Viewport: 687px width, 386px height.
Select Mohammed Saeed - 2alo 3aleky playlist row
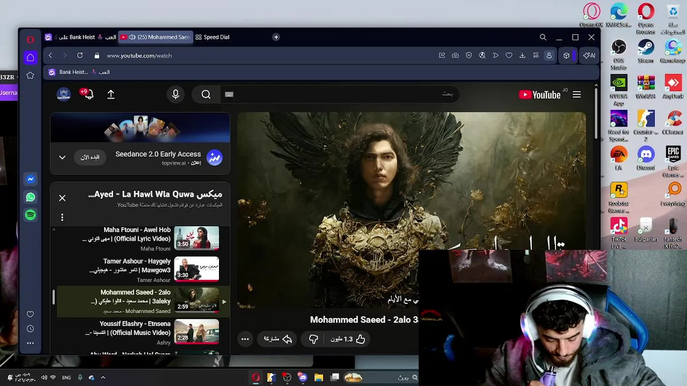[142, 301]
